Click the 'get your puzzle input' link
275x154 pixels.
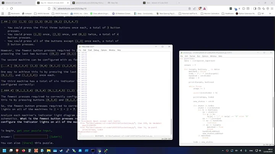[34, 130]
